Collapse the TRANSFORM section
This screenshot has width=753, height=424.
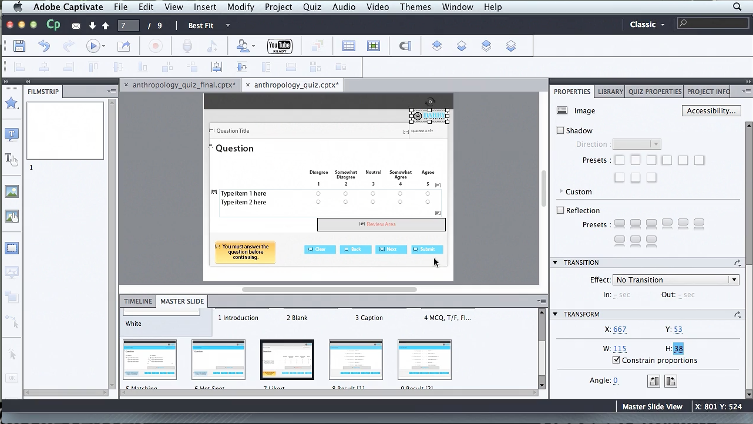click(x=555, y=314)
